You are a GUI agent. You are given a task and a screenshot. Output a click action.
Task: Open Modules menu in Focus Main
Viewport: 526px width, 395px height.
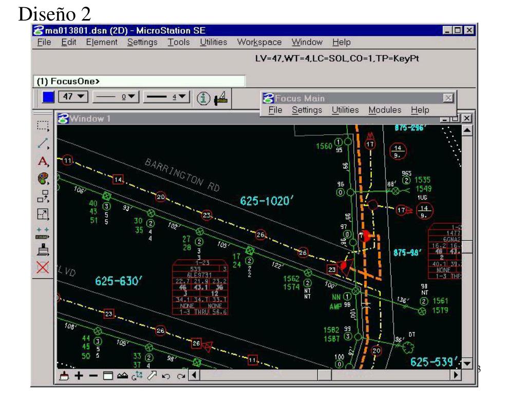tap(385, 110)
